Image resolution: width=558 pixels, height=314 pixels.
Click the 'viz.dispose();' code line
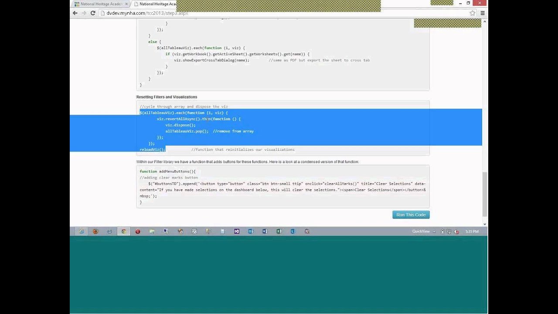(x=180, y=125)
